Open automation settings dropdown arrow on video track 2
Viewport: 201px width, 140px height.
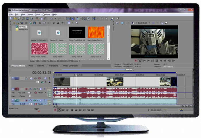click(42, 78)
